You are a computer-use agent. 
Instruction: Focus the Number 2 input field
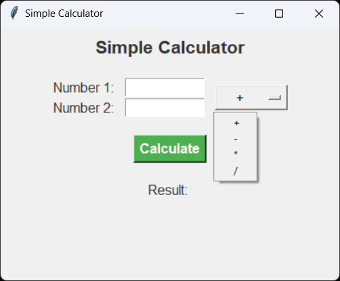[165, 108]
